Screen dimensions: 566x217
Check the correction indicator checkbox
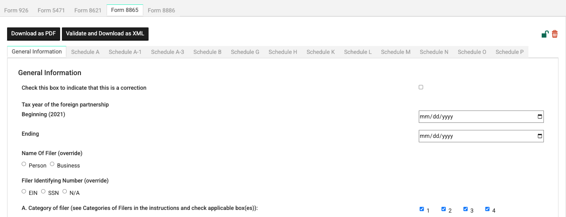click(421, 87)
